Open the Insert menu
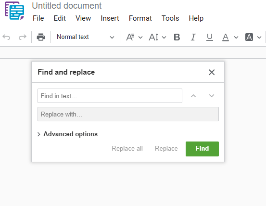The width and height of the screenshot is (266, 206). [110, 18]
